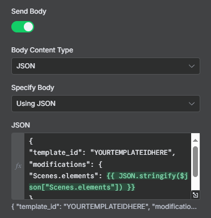Click the fx expression icon
Screen dimensions: 211x218
18,166
